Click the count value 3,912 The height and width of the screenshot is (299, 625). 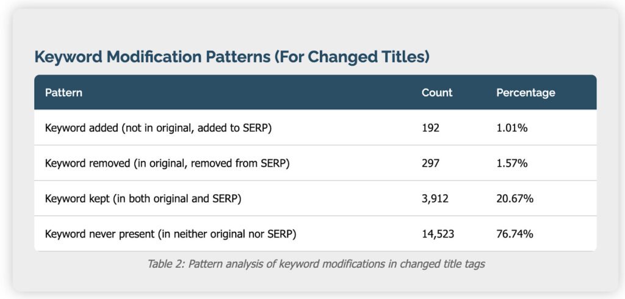tap(435, 198)
